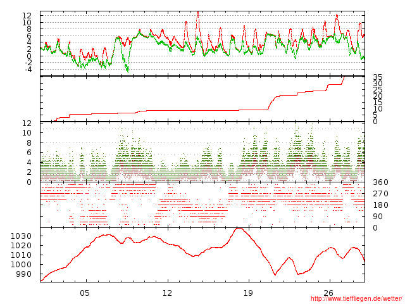This screenshot has height=304, width=405.
Task: Select the 180 wind direction label
Action: pyautogui.click(x=380, y=205)
